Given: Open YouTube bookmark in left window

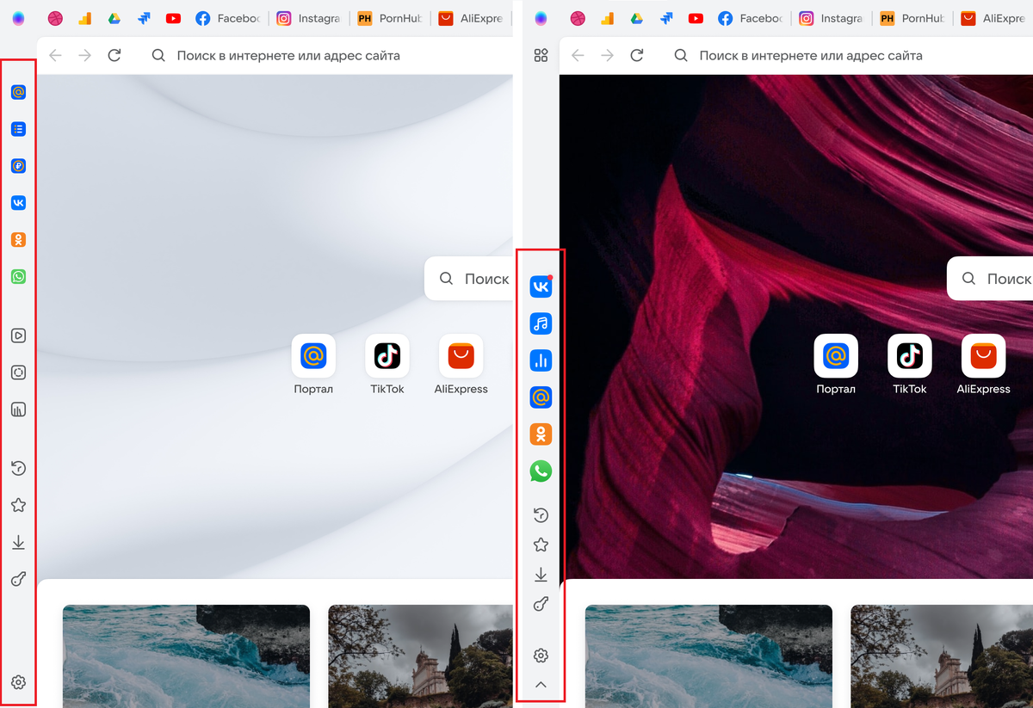Looking at the screenshot, I should (173, 18).
